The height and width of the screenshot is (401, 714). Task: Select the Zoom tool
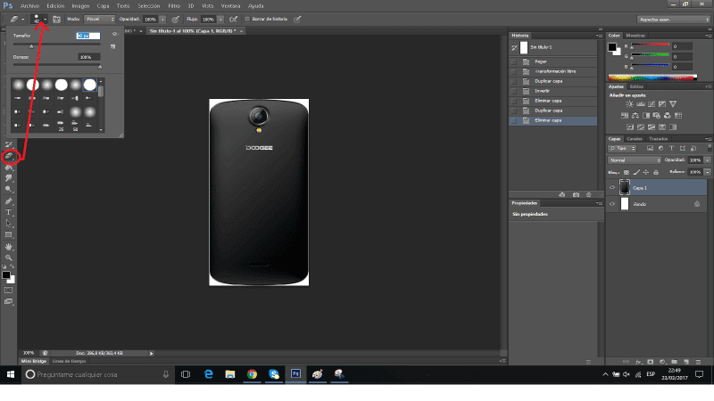coord(9,258)
